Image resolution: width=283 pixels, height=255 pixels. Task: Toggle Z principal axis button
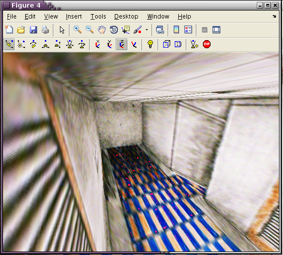tap(122, 44)
